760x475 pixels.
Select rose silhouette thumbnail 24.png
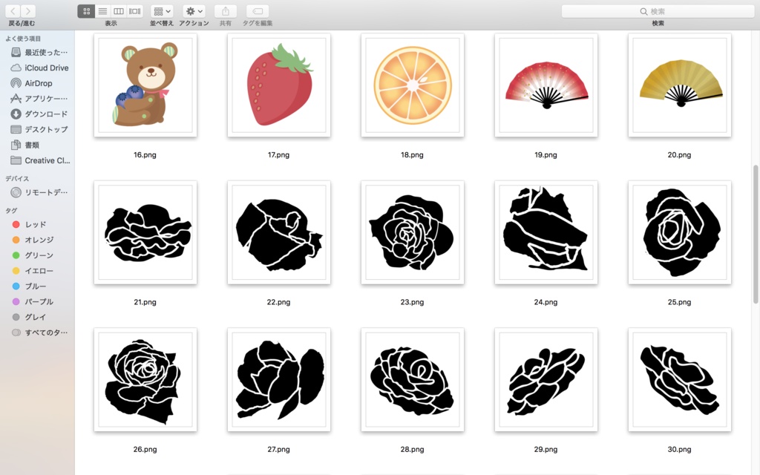point(546,232)
